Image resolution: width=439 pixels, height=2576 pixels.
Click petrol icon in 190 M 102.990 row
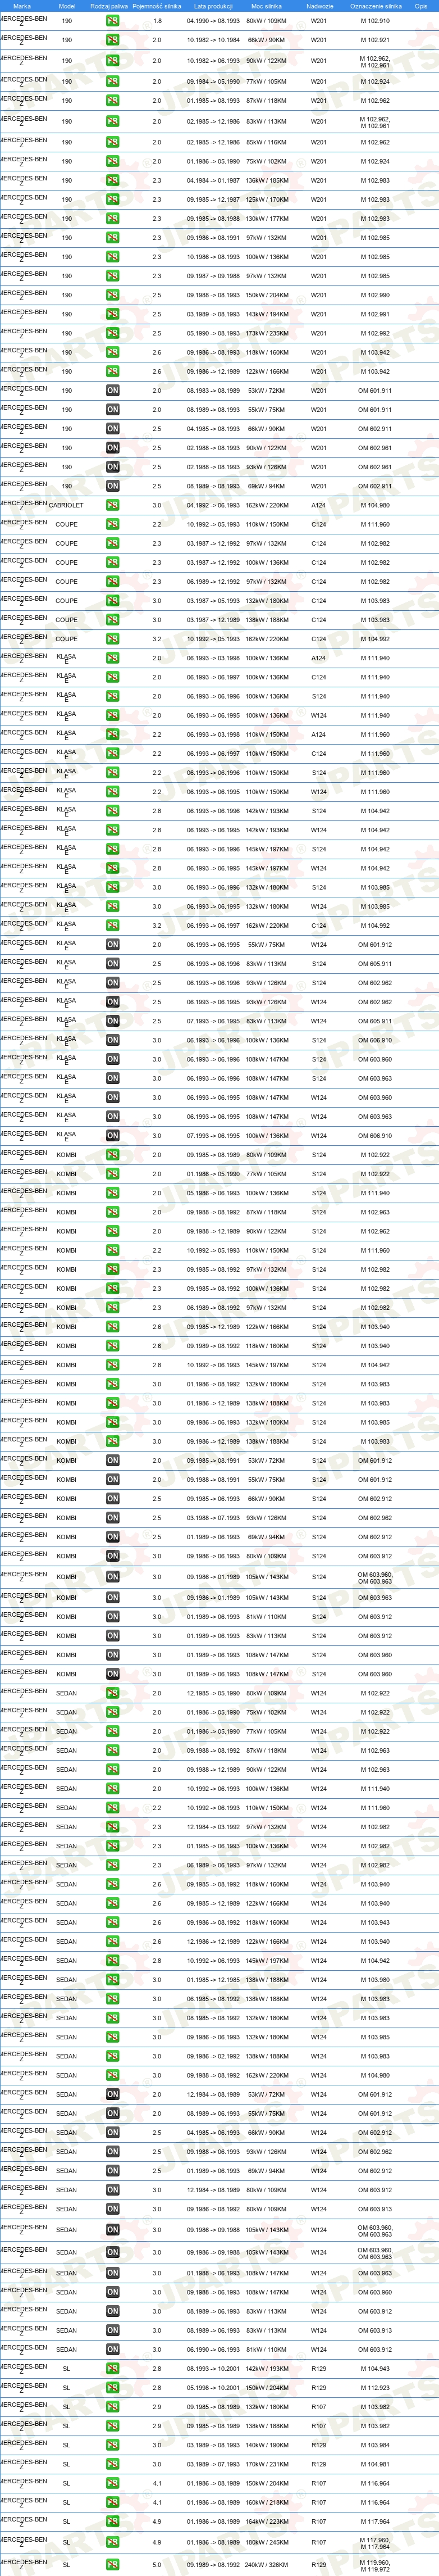coord(112,295)
